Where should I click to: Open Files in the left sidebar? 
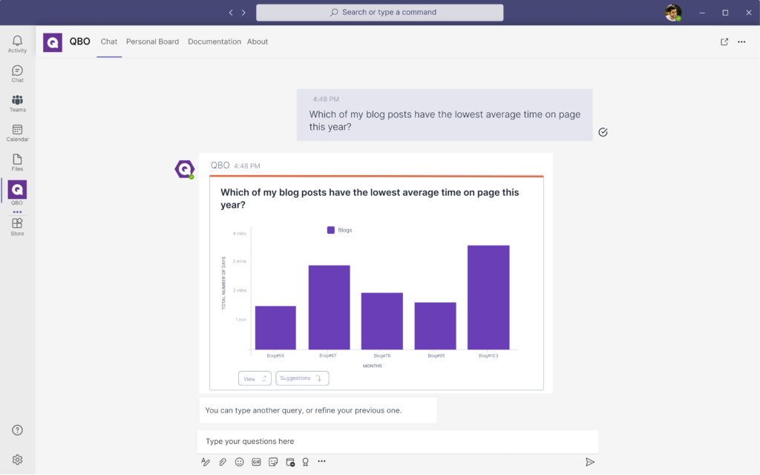(17, 162)
